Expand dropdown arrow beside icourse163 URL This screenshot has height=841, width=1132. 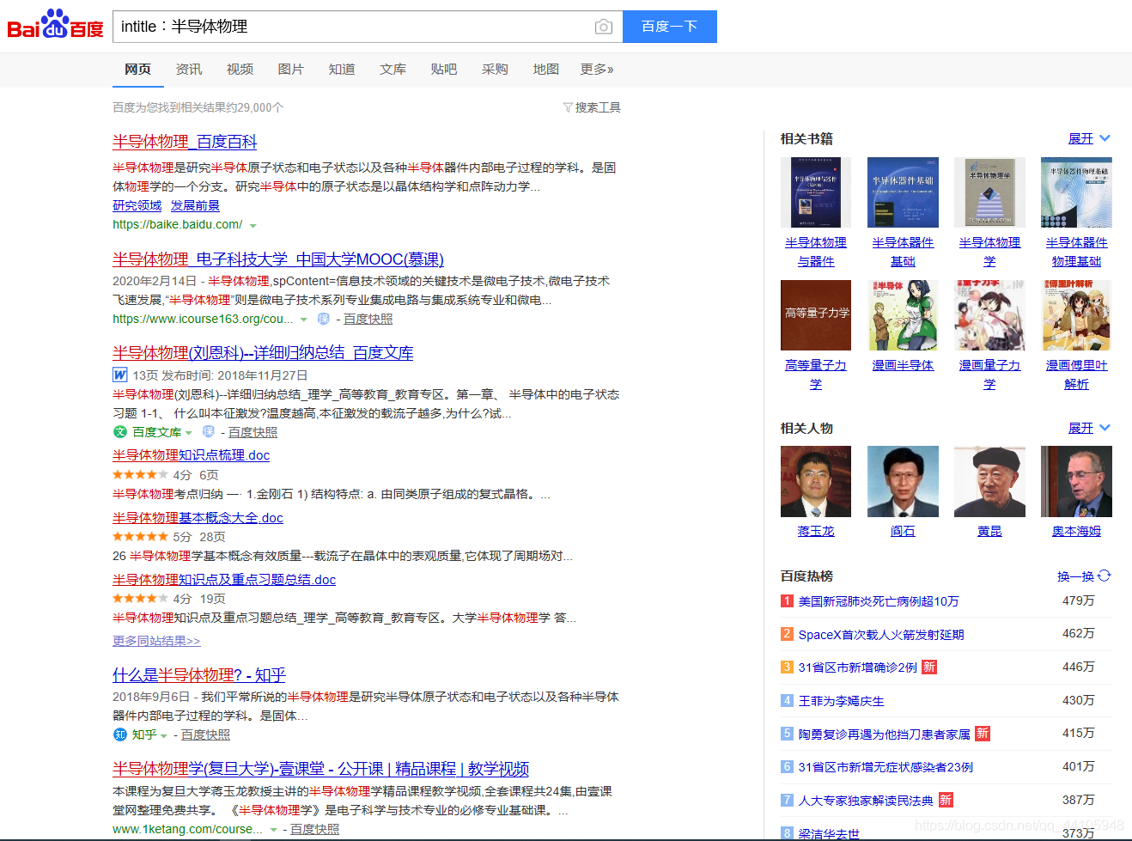pos(303,320)
